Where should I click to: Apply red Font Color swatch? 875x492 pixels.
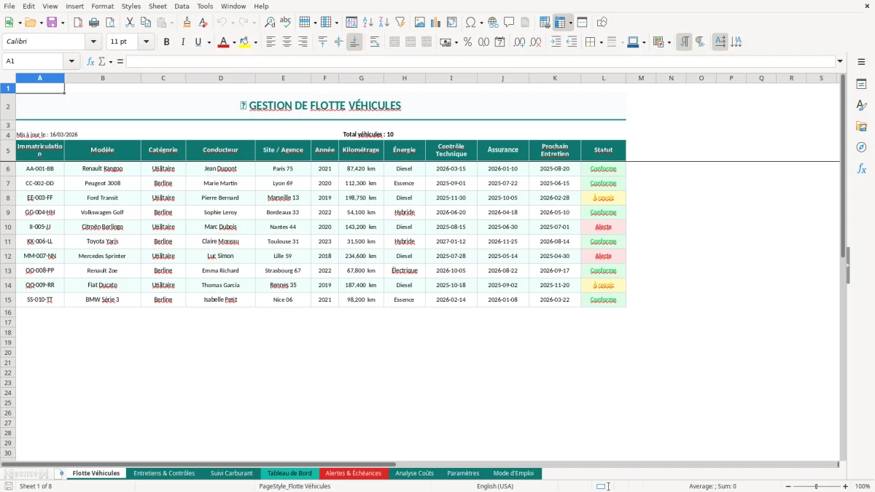[x=223, y=42]
